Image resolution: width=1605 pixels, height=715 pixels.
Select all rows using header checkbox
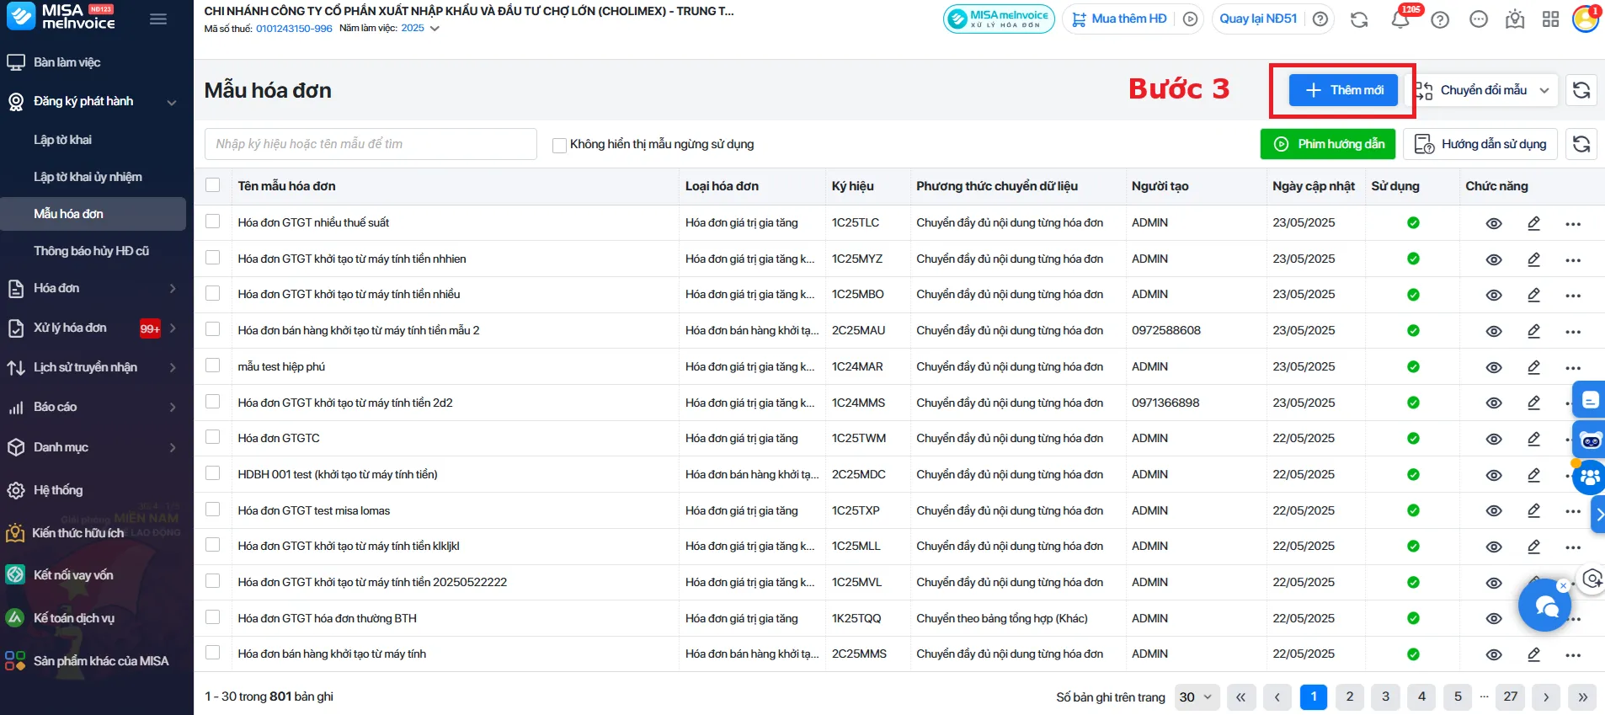(213, 185)
